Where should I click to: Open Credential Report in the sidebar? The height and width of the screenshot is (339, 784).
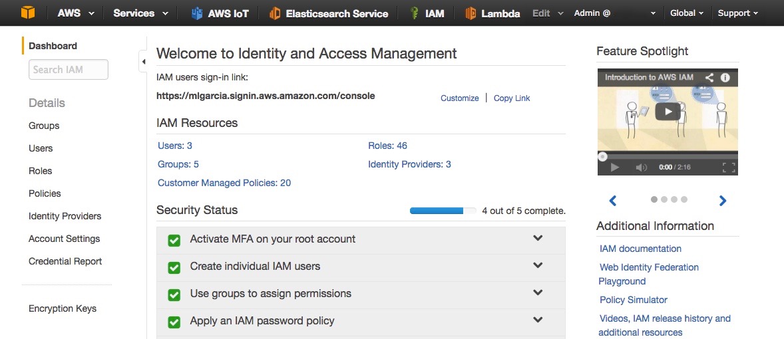click(65, 261)
